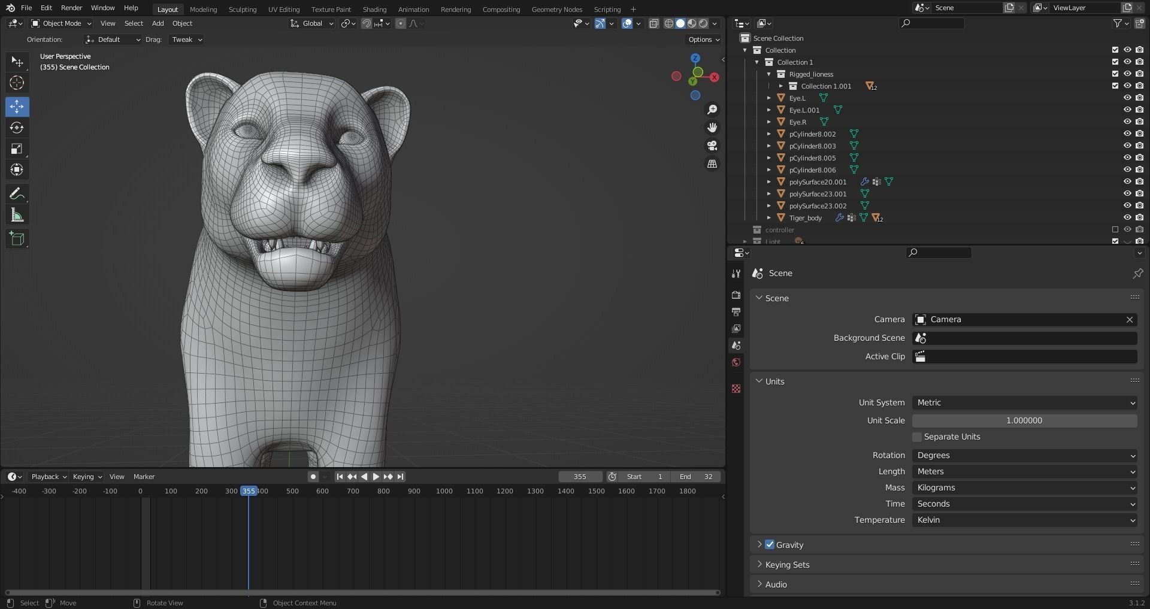Image resolution: width=1150 pixels, height=609 pixels.
Task: Open the Rotation units dropdown
Action: (1024, 456)
